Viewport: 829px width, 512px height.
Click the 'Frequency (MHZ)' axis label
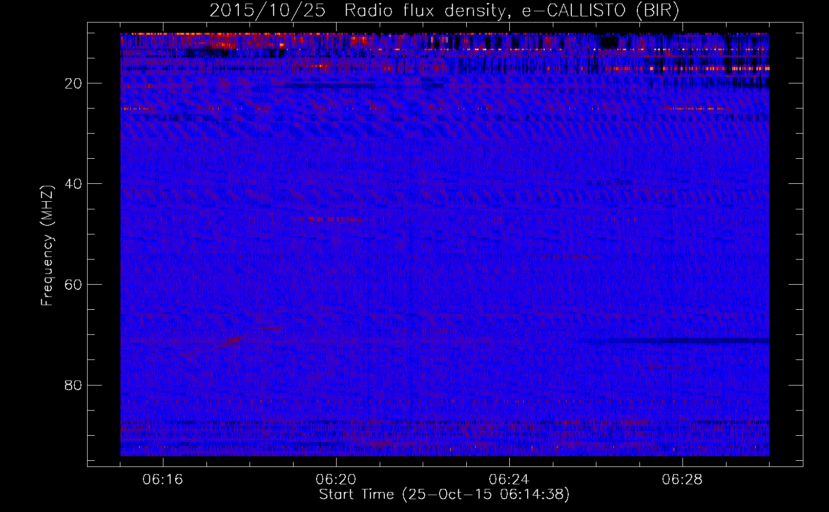pyautogui.click(x=47, y=245)
